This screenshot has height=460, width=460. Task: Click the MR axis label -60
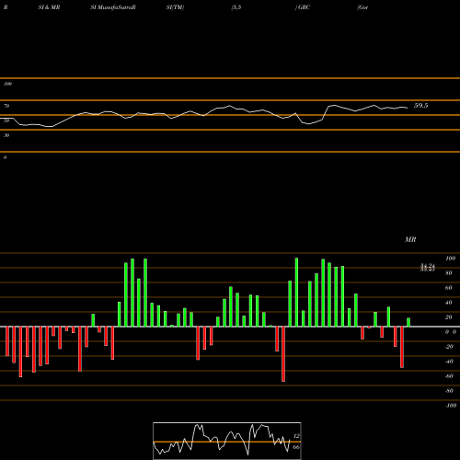(x=449, y=376)
